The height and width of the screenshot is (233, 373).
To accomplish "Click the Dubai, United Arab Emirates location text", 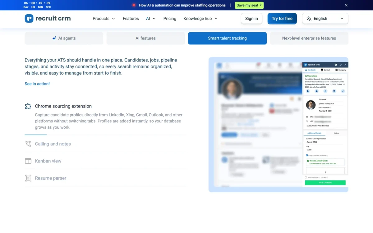I will (317, 126).
